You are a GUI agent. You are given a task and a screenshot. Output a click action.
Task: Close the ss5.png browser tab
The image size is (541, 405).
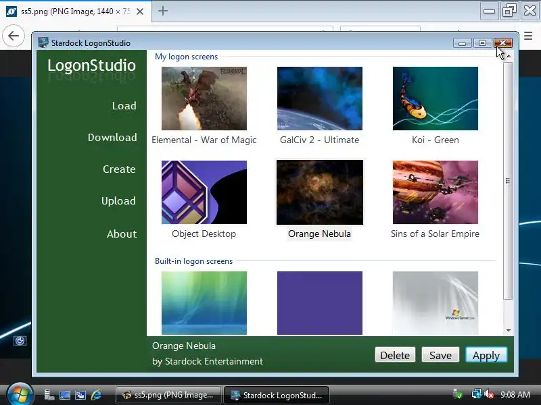tap(140, 11)
